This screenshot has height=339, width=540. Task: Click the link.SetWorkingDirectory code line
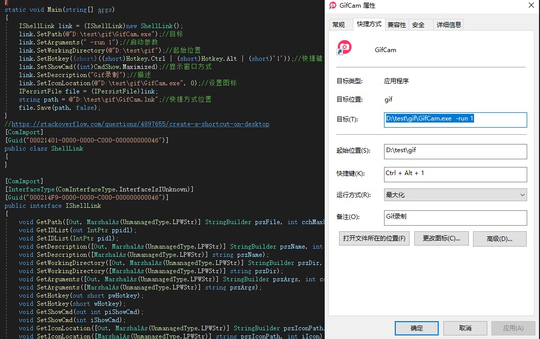(109, 51)
